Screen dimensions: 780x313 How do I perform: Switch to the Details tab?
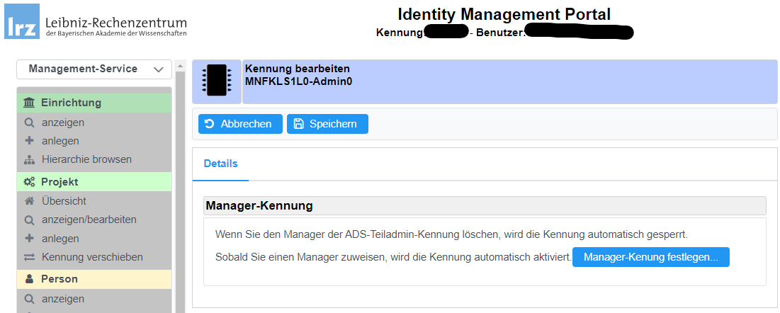tap(220, 164)
